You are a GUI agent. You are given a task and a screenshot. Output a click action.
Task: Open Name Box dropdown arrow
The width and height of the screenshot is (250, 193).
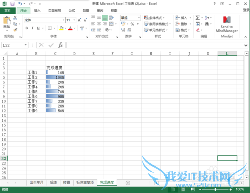click(x=26, y=45)
